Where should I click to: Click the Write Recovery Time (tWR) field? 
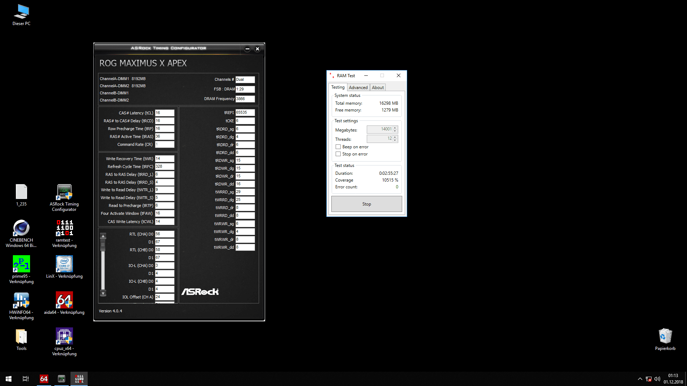click(x=165, y=159)
